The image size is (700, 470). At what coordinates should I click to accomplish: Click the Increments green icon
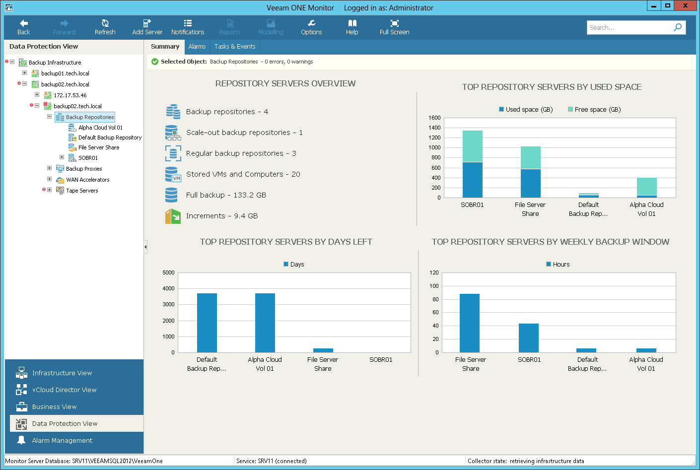[173, 216]
